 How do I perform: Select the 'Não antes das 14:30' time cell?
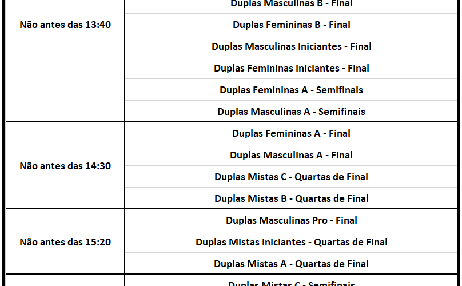[x=65, y=166]
